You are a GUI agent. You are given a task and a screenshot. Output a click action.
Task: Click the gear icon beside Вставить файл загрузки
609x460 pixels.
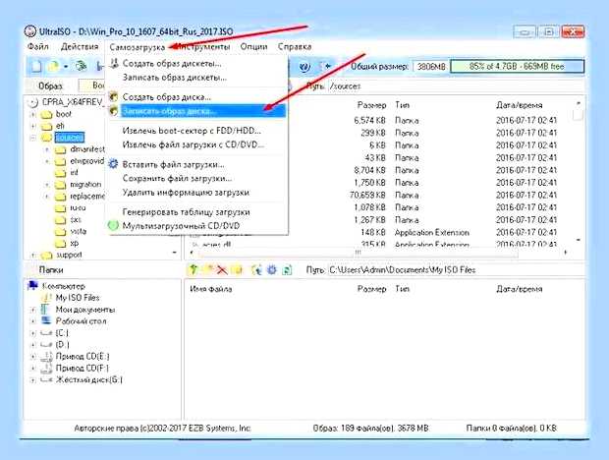(113, 164)
